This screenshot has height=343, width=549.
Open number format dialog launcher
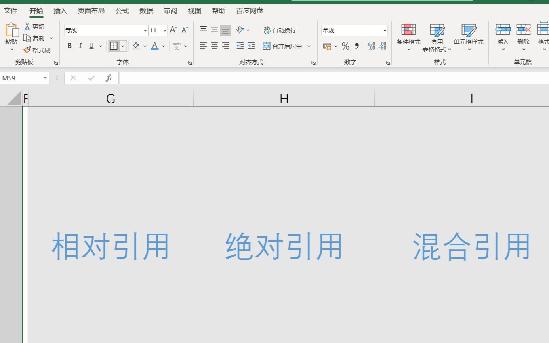(388, 63)
